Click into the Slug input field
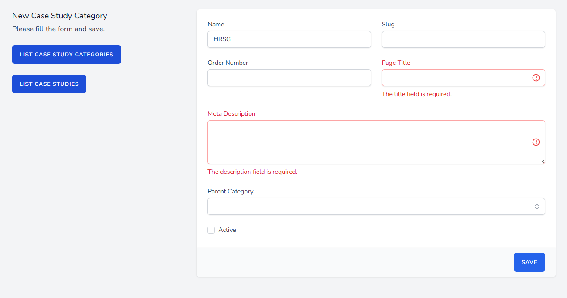Image resolution: width=567 pixels, height=298 pixels. tap(463, 39)
